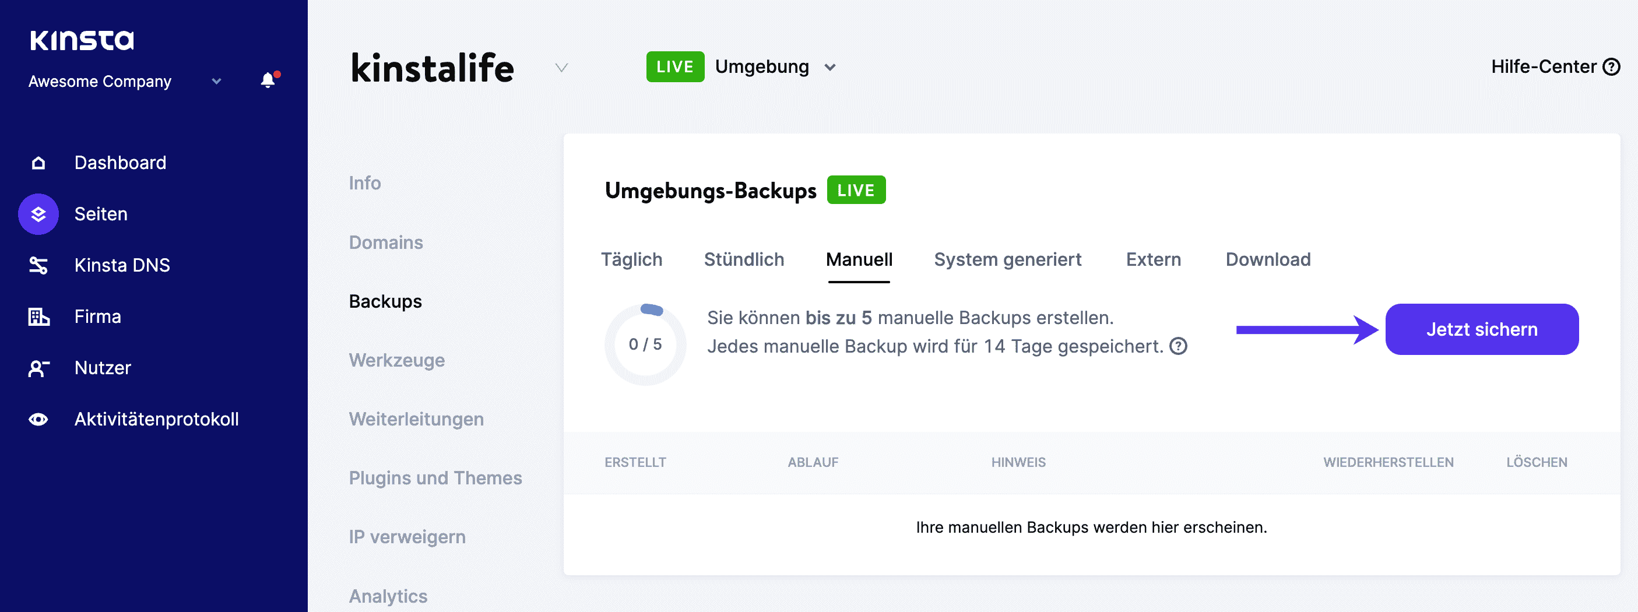Screen dimensions: 1638x612
Task: Click the Firma building icon
Action: click(37, 316)
